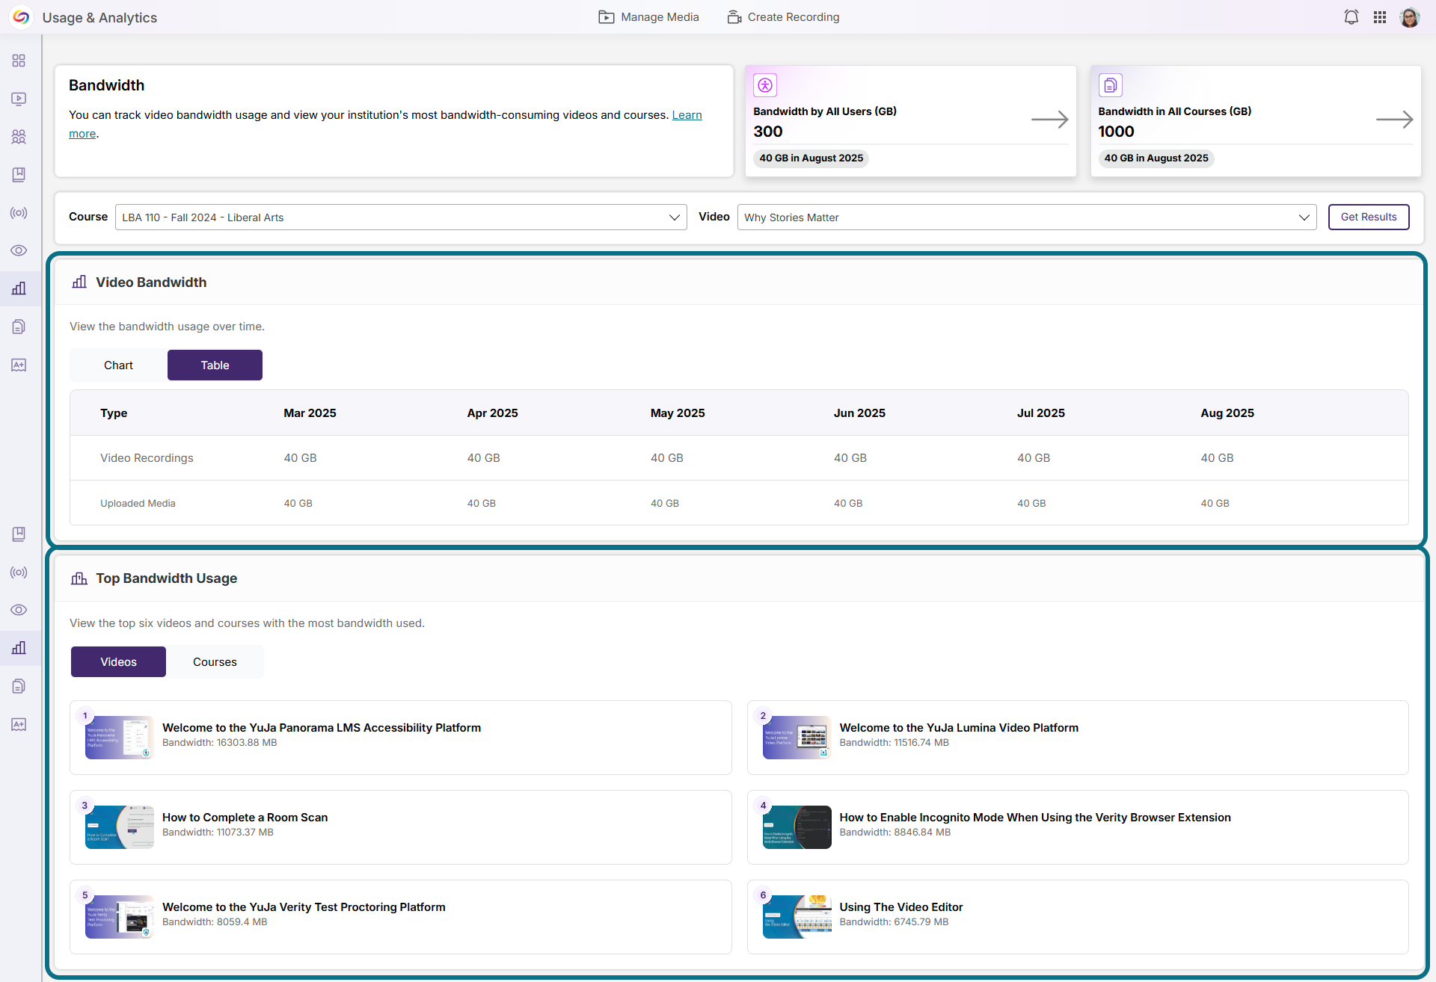Click the arrow on the Bandwidth in All Courses card
Image resolution: width=1436 pixels, height=982 pixels.
point(1394,120)
